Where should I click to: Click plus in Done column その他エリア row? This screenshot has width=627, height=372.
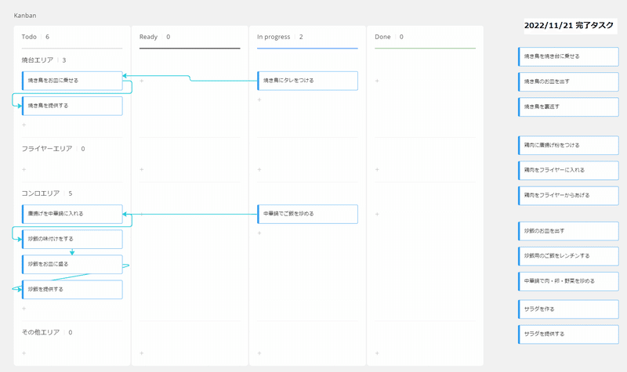377,353
